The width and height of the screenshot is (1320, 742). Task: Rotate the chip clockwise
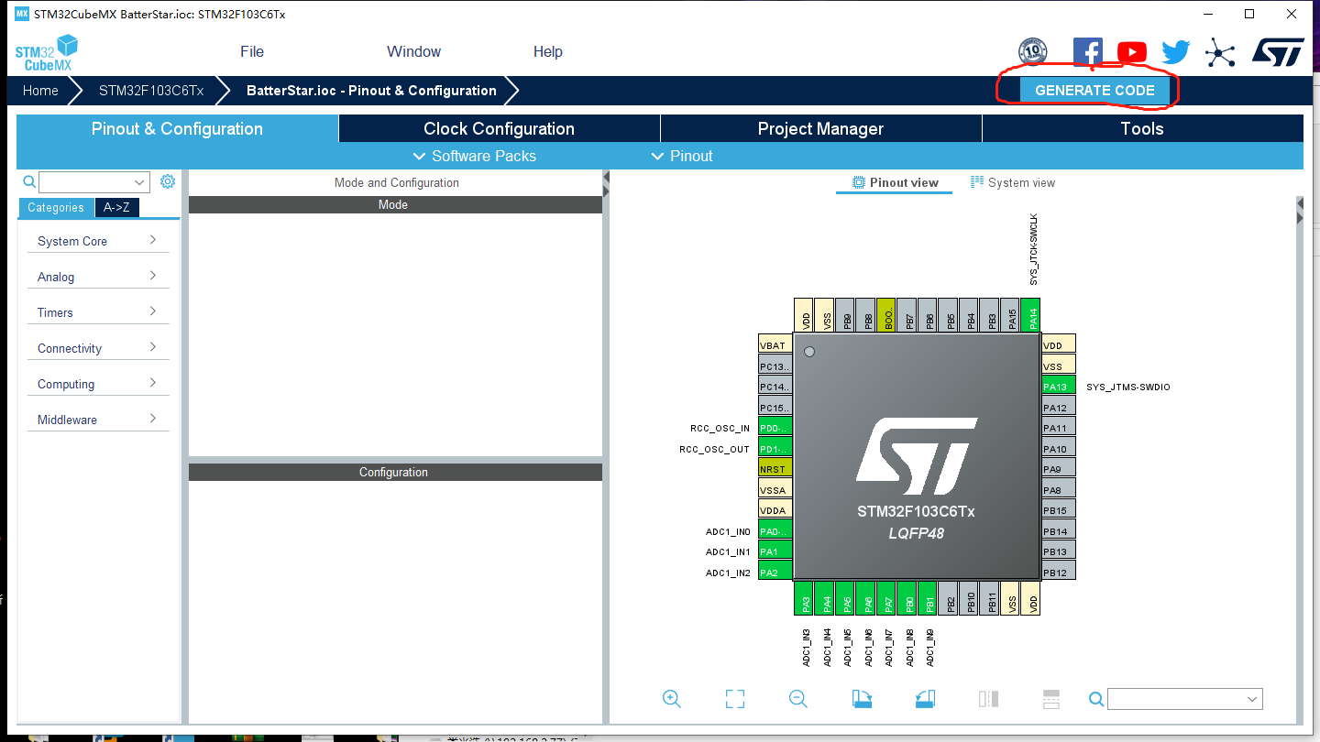click(861, 699)
